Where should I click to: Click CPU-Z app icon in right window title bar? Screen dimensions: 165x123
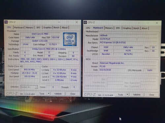pyautogui.click(x=85, y=23)
